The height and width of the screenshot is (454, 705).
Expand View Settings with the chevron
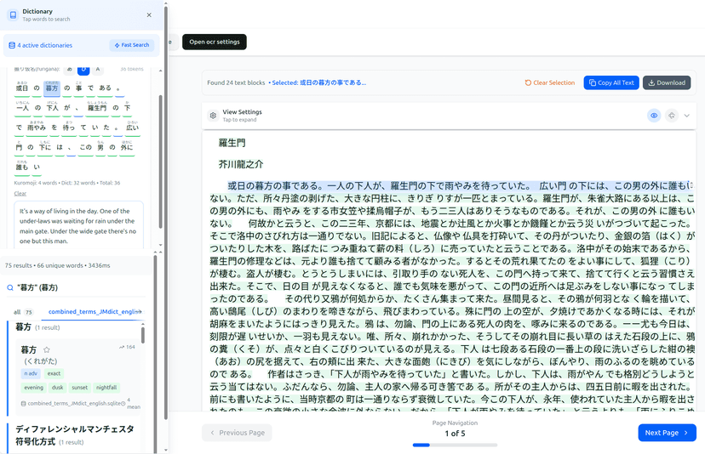pyautogui.click(x=687, y=116)
